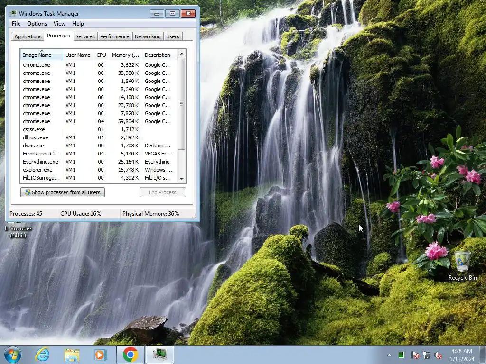Switch to Google Chrome on the taskbar
486x364 pixels.
(130, 355)
